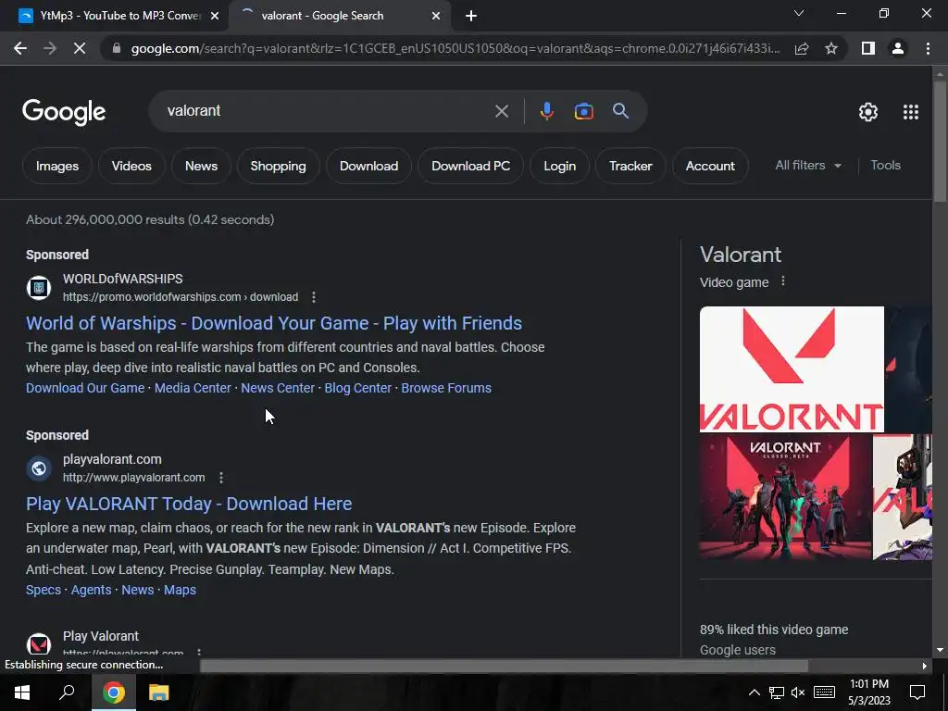This screenshot has height=711, width=948.
Task: Show hidden system tray icons
Action: (754, 692)
